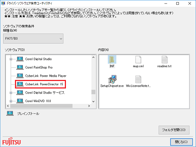The width and height of the screenshot is (196, 147).
Task: Click the WixLicenseNote.t.. file name label
Action: click(x=138, y=86)
